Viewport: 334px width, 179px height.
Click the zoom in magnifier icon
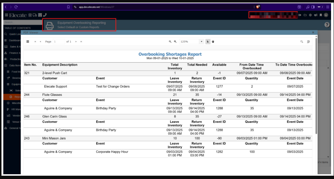tap(175, 42)
